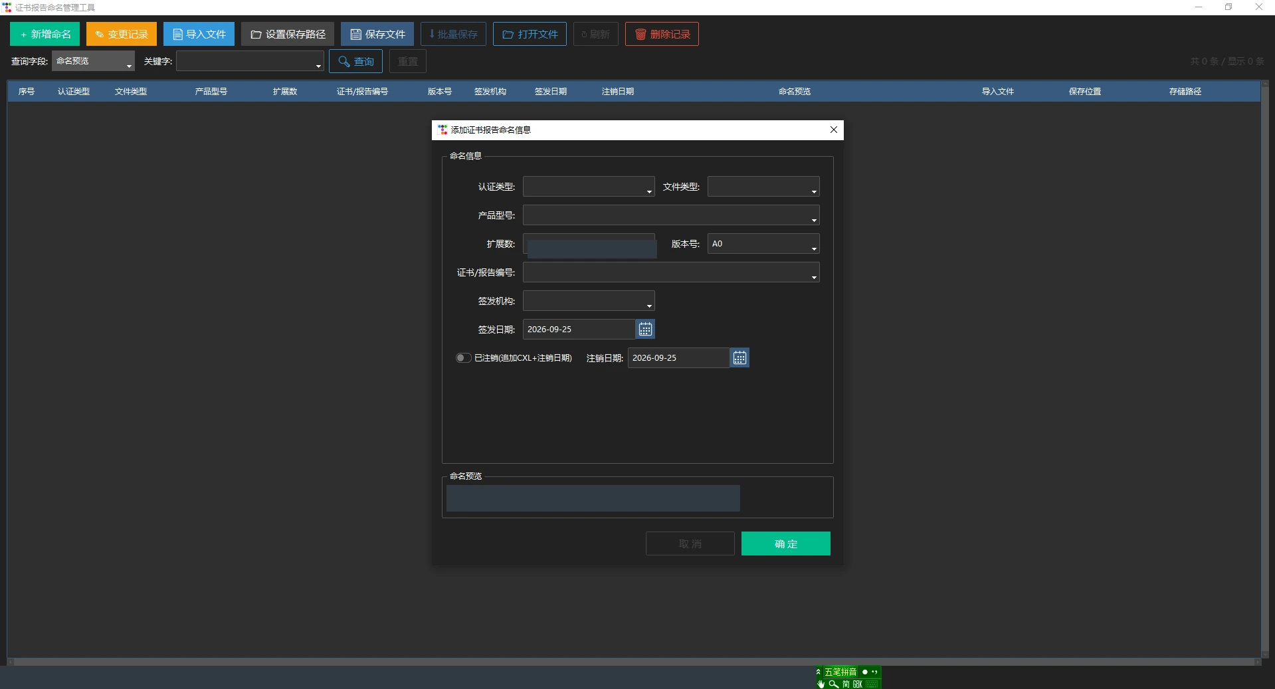This screenshot has width=1275, height=689.
Task: Click the 保存文件 save file button
Action: 377,34
